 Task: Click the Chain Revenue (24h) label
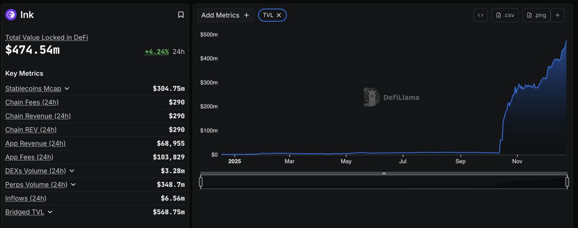(38, 116)
